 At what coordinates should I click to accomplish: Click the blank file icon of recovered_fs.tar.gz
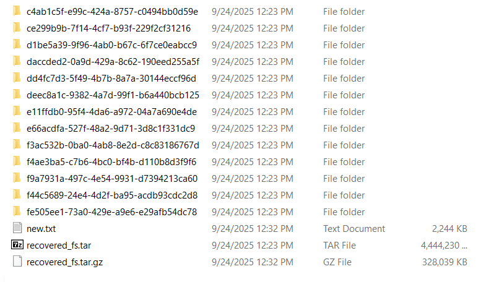pyautogui.click(x=17, y=262)
